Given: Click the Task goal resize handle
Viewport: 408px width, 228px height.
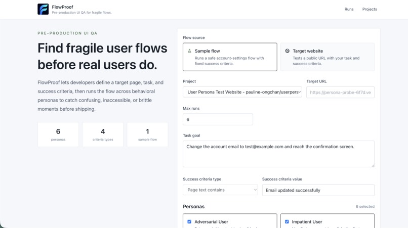Looking at the screenshot, I should pos(373,166).
